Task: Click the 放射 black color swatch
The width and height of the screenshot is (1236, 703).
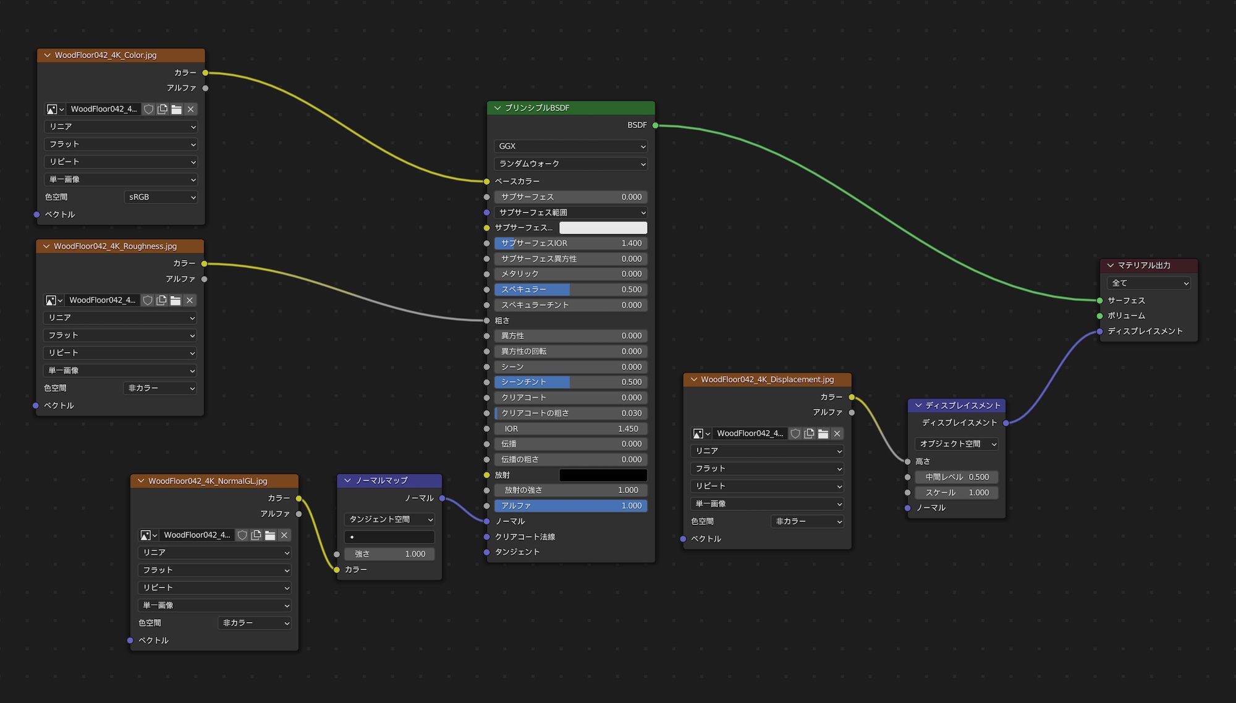Action: 603,475
